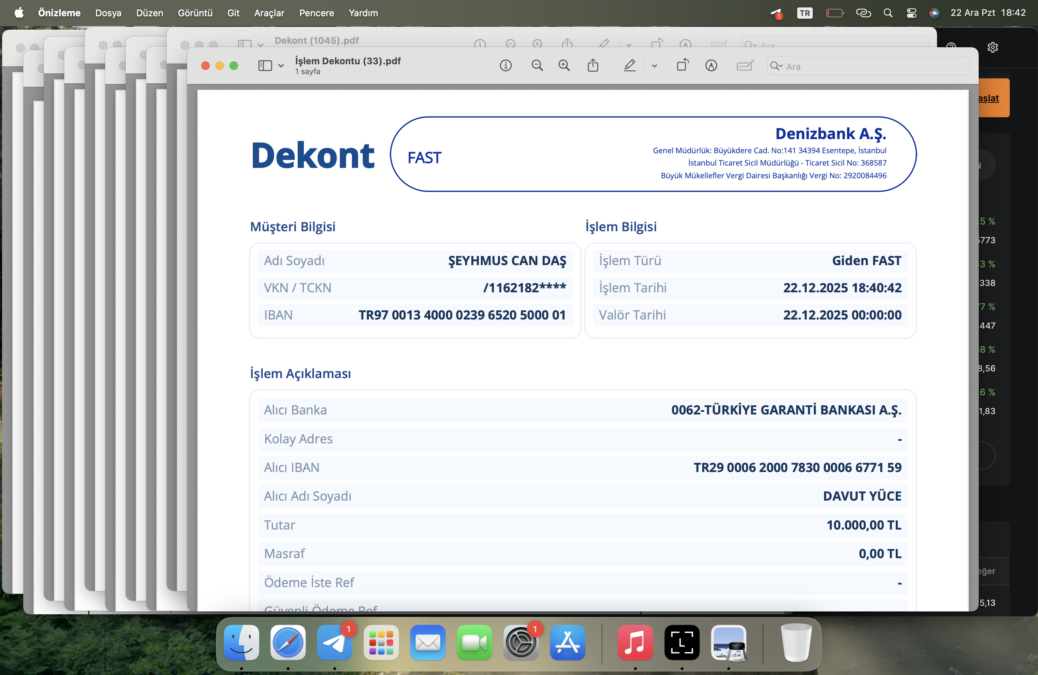Screen dimensions: 1038x675
Task: Launch Siri from menu bar
Action: tap(934, 13)
